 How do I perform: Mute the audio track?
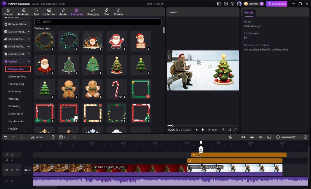pos(12,181)
